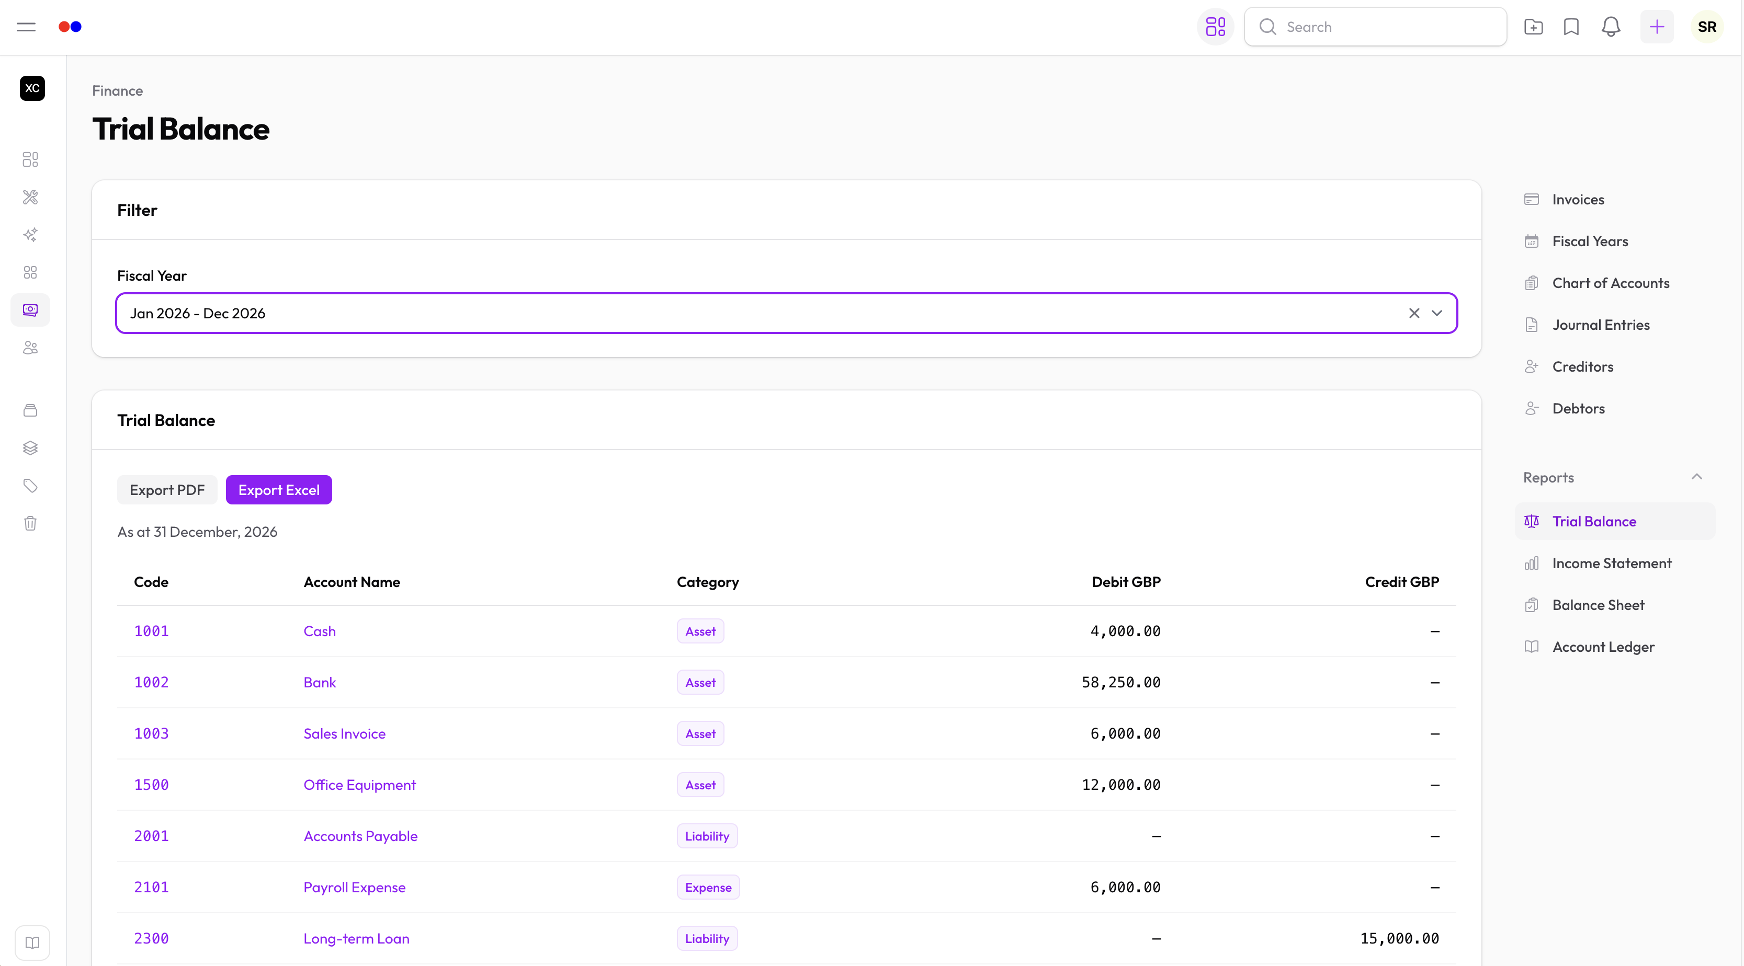Screen dimensions: 1744x966
Task: Open account code 1001 link
Action: click(151, 631)
